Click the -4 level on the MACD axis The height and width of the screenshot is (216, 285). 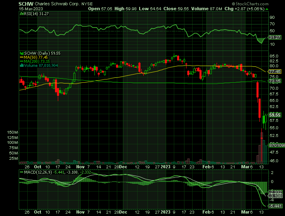point(272,200)
